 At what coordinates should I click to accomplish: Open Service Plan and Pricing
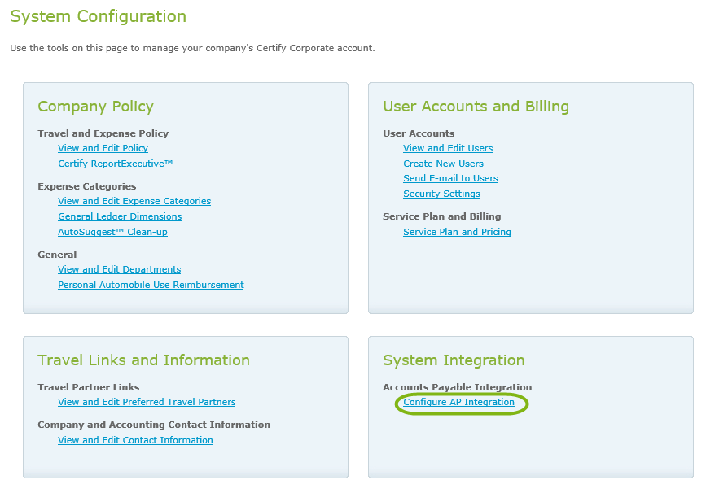pyautogui.click(x=457, y=232)
